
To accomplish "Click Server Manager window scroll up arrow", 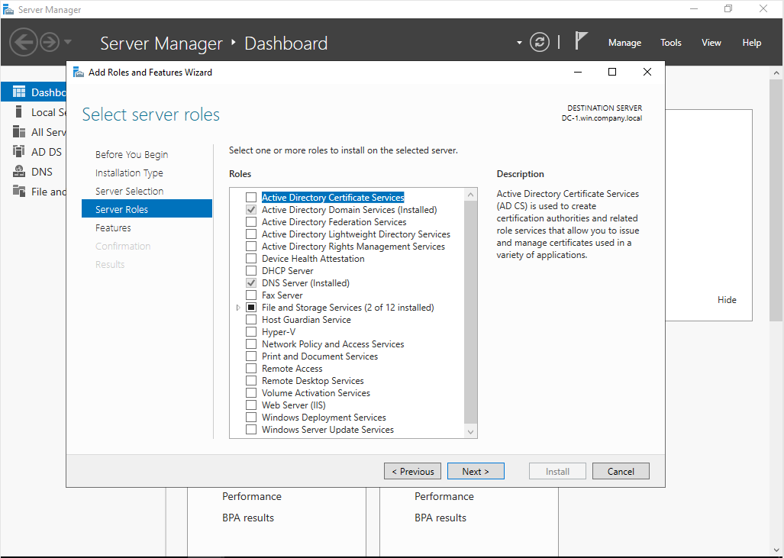I will [776, 73].
